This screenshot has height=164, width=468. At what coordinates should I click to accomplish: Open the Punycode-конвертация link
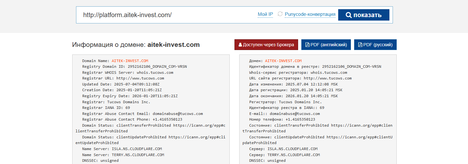coord(310,14)
